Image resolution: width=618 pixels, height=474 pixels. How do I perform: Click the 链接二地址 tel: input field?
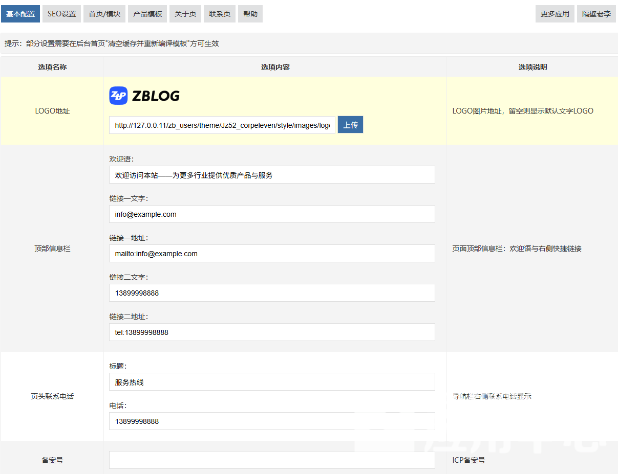pyautogui.click(x=272, y=332)
